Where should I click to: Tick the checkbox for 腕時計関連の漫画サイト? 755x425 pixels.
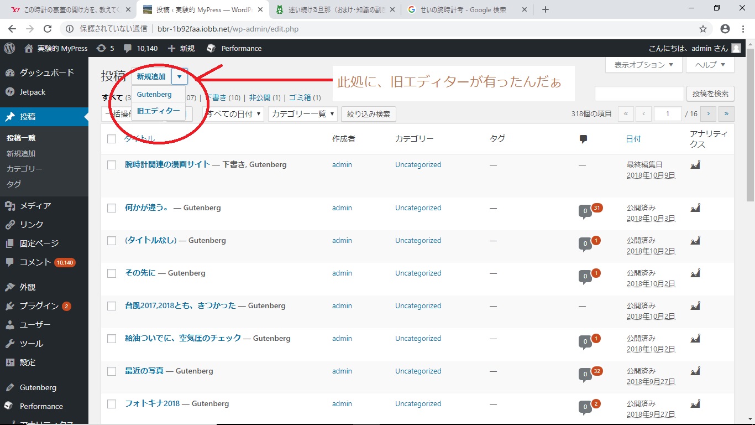click(x=112, y=165)
